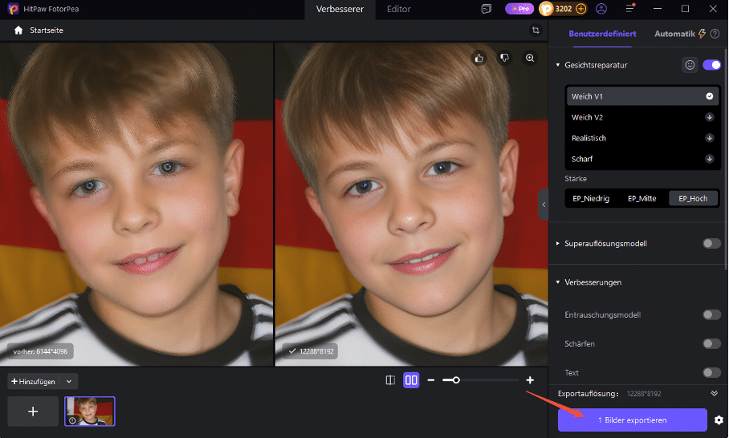Image resolution: width=729 pixels, height=438 pixels.
Task: Open the magnifier zoom on preview
Action: 530,58
